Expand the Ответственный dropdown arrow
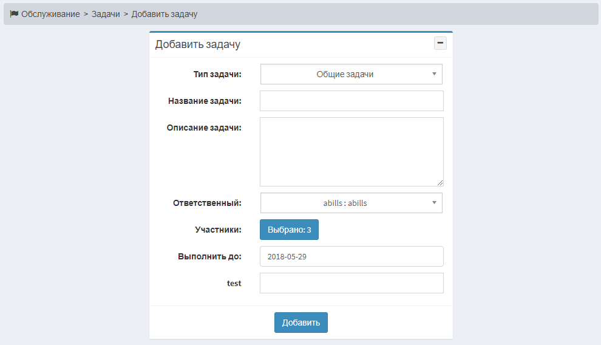 (434, 203)
